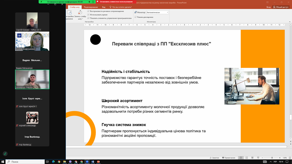This screenshot has width=292, height=164.
Task: Toggle 'Использовать время' checkbox
Action: [88, 14]
